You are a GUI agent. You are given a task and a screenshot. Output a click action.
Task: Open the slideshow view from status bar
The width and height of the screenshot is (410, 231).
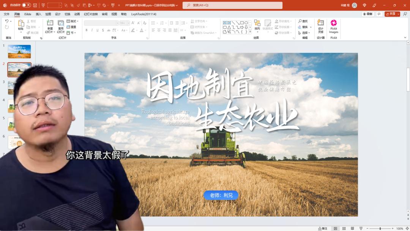[x=361, y=228]
